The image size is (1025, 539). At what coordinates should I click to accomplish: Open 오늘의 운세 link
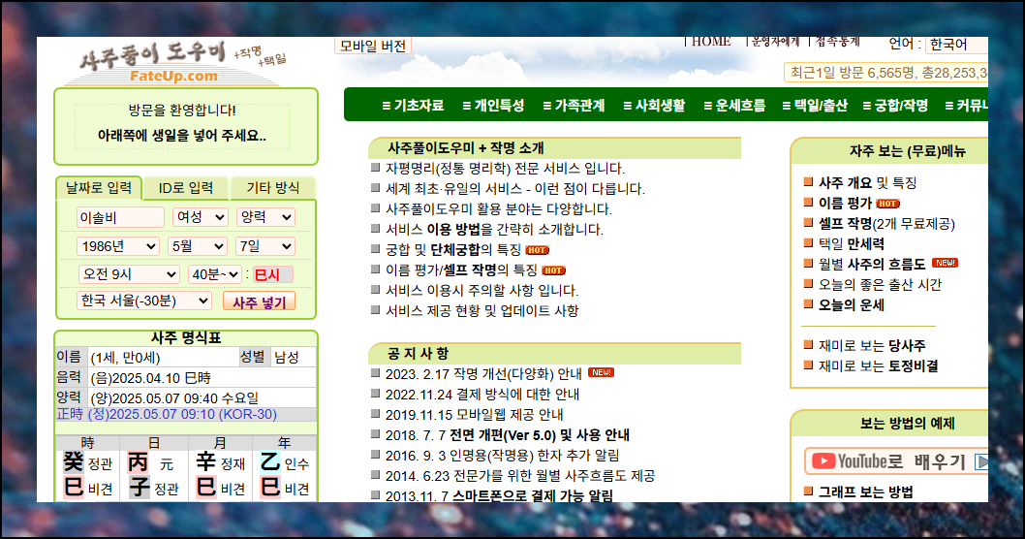pos(852,304)
